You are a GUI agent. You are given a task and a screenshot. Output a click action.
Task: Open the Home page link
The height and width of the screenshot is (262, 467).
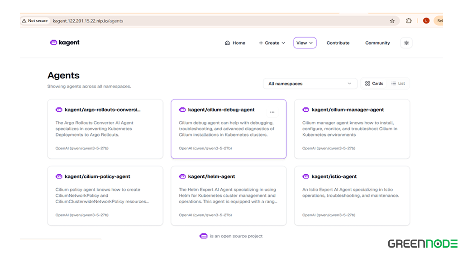point(235,43)
